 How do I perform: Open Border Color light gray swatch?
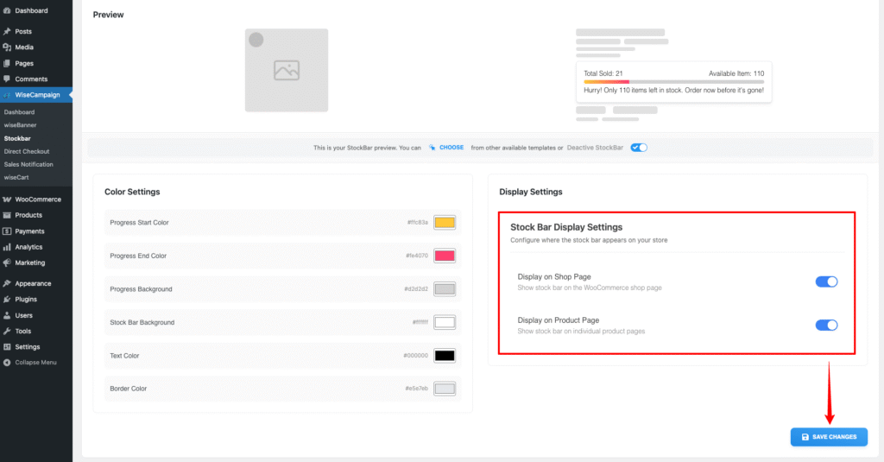click(x=445, y=389)
